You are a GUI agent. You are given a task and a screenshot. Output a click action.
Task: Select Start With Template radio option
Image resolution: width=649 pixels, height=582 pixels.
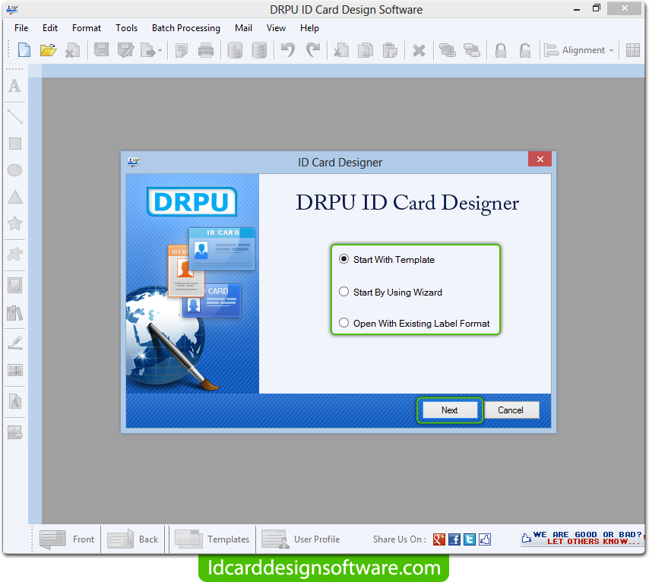point(344,259)
